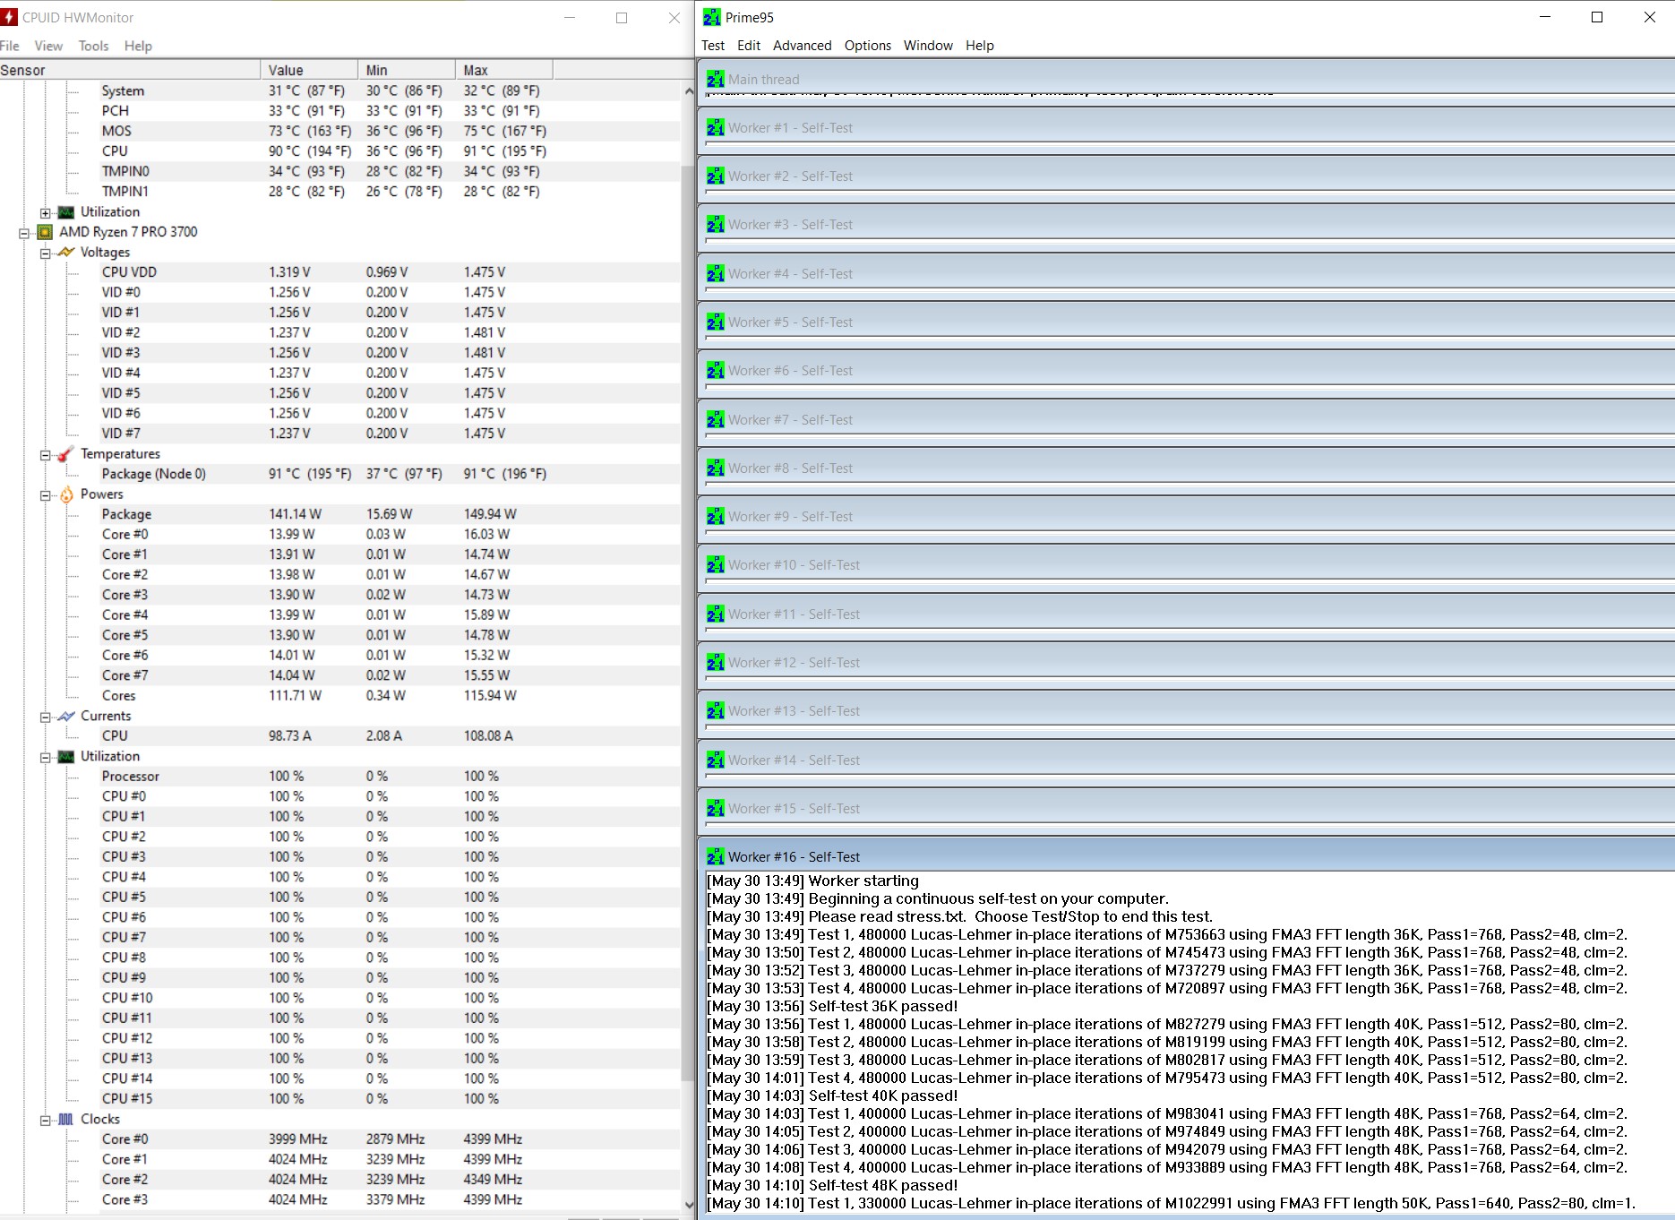Open the View menu in HWMonitor
Screen dimensions: 1675x1220
click(48, 46)
